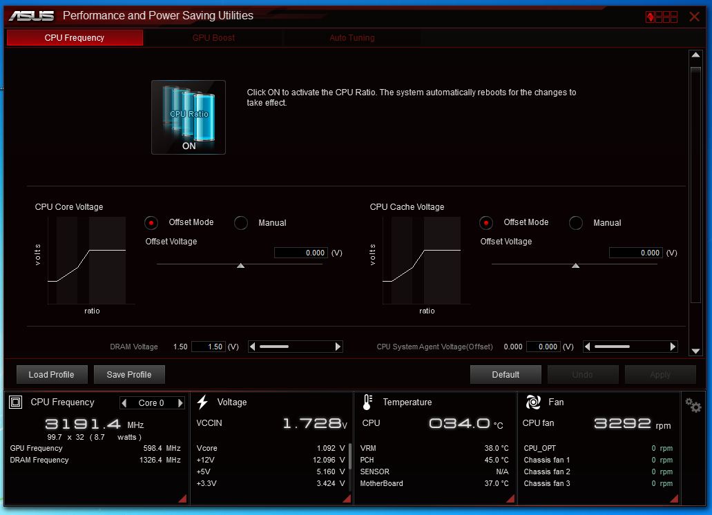Image resolution: width=712 pixels, height=515 pixels.
Task: Open the window layout grid icon
Action: 662,17
